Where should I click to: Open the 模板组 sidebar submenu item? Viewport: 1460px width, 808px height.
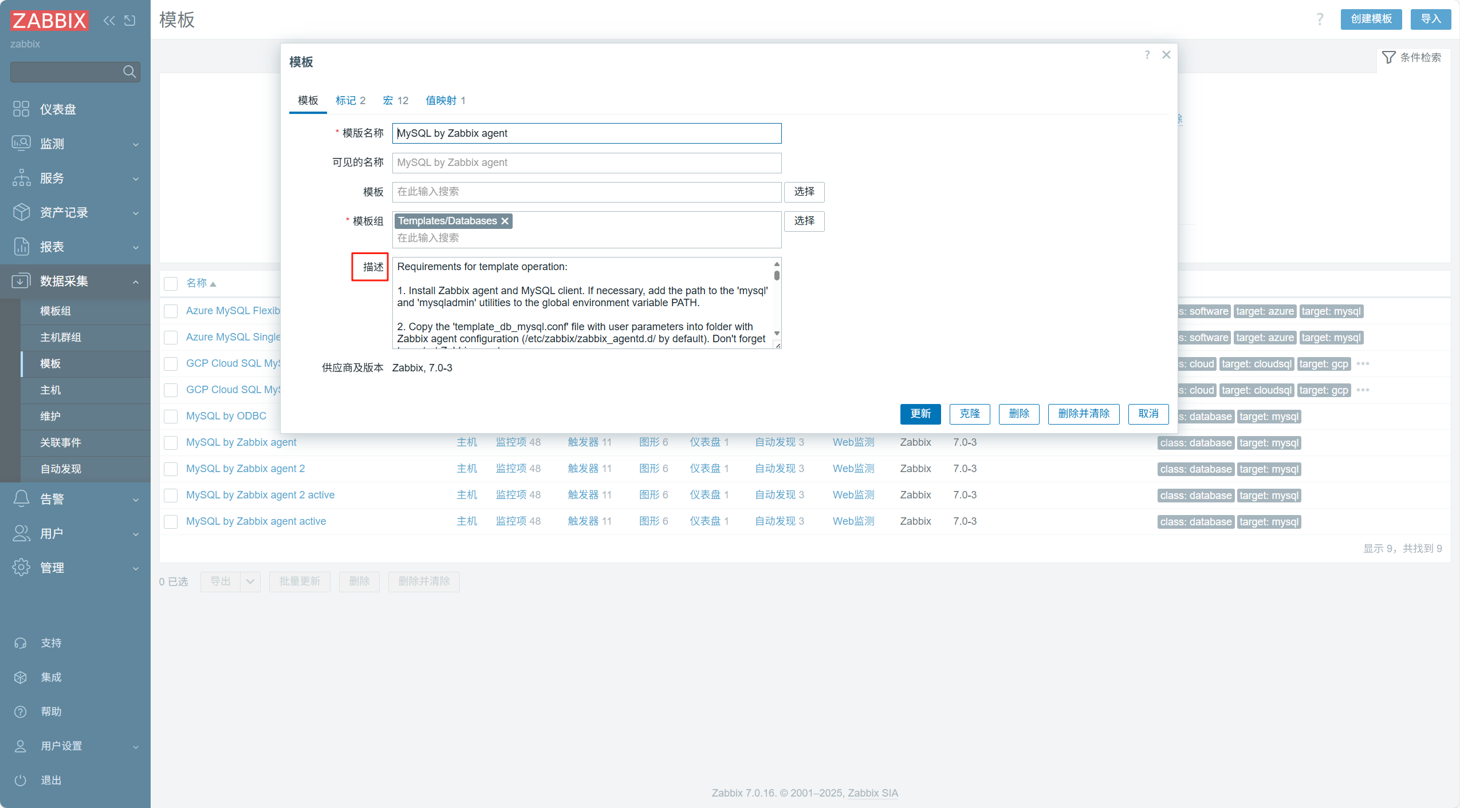(x=85, y=311)
